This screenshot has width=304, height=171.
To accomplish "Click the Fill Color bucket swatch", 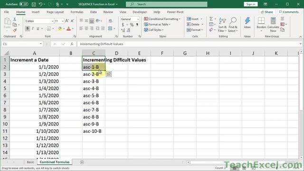I will point(60,28).
